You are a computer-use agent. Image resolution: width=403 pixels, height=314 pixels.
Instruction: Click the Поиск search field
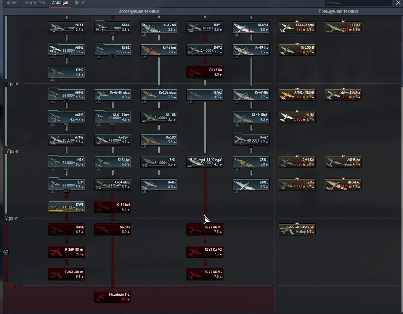click(x=358, y=3)
